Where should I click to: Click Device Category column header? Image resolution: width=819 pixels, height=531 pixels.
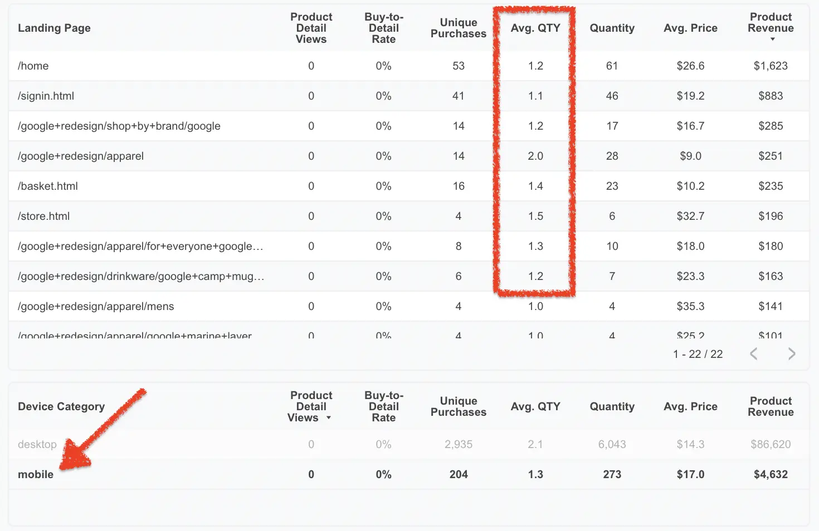pyautogui.click(x=61, y=407)
